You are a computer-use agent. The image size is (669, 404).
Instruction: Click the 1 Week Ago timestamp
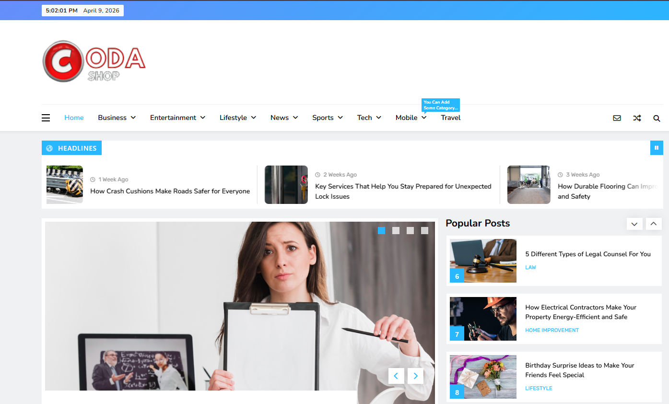pos(113,179)
